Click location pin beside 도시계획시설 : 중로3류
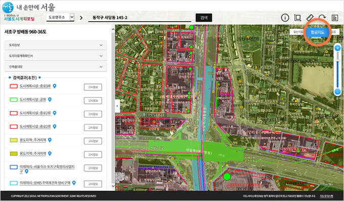Screen dimensions: 344x201 point(55,86)
